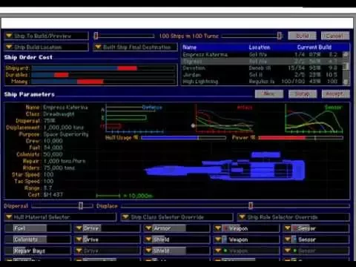The width and height of the screenshot is (356, 267).
Task: Open the Weapon dropdown with red marker
Action: point(246,228)
